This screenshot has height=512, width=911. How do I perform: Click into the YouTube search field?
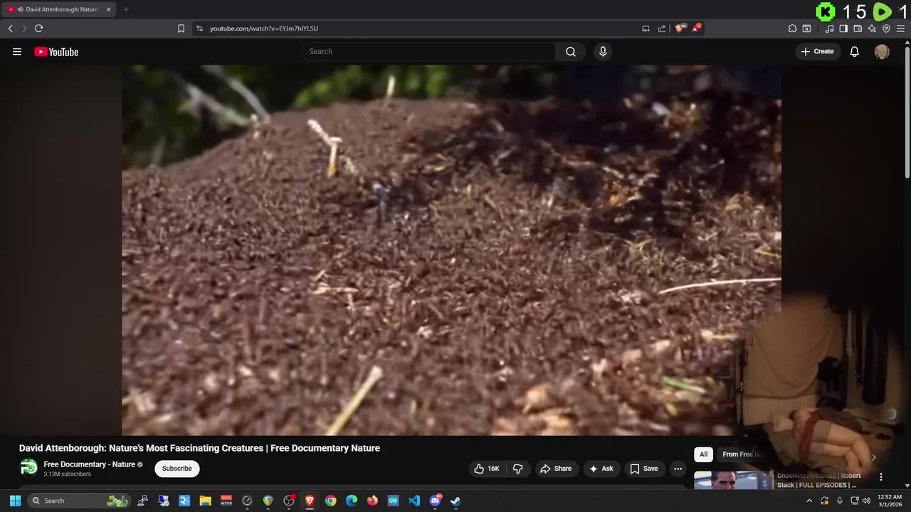tap(428, 51)
